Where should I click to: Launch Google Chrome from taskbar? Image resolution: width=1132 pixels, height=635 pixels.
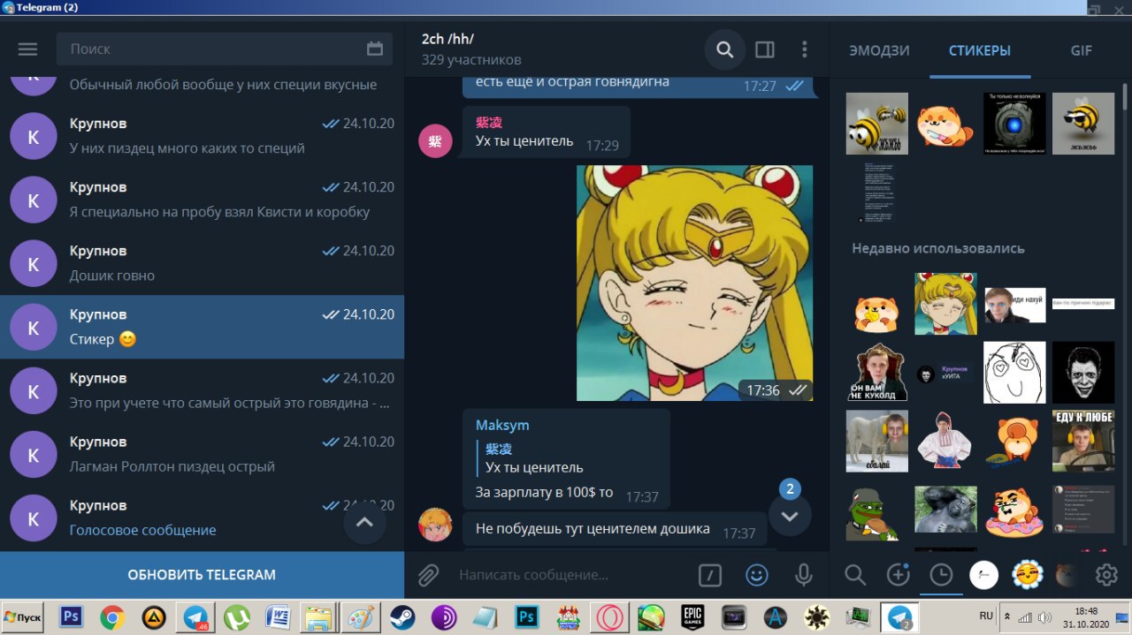coord(112,616)
